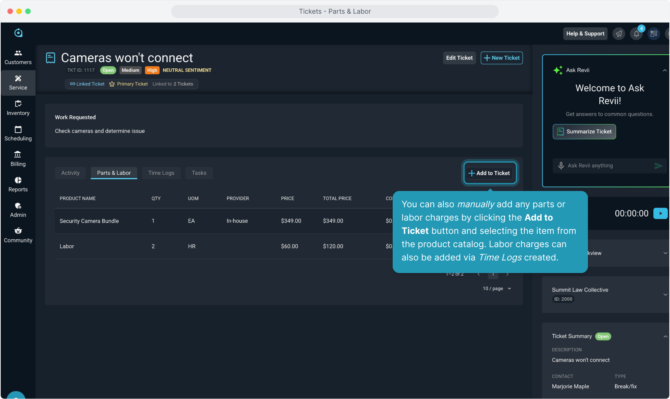Collapse the Ticket Summary section
Screen dimensions: 670x399
tap(665, 336)
